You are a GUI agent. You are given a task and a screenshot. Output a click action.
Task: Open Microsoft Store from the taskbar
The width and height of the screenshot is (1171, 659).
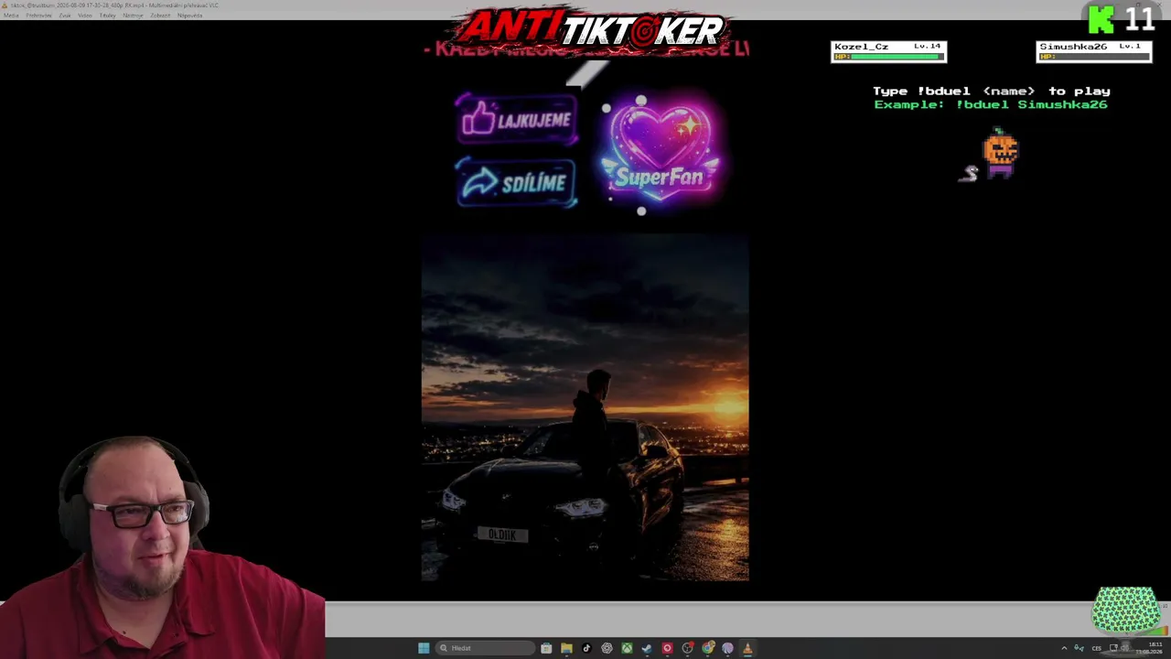click(546, 648)
